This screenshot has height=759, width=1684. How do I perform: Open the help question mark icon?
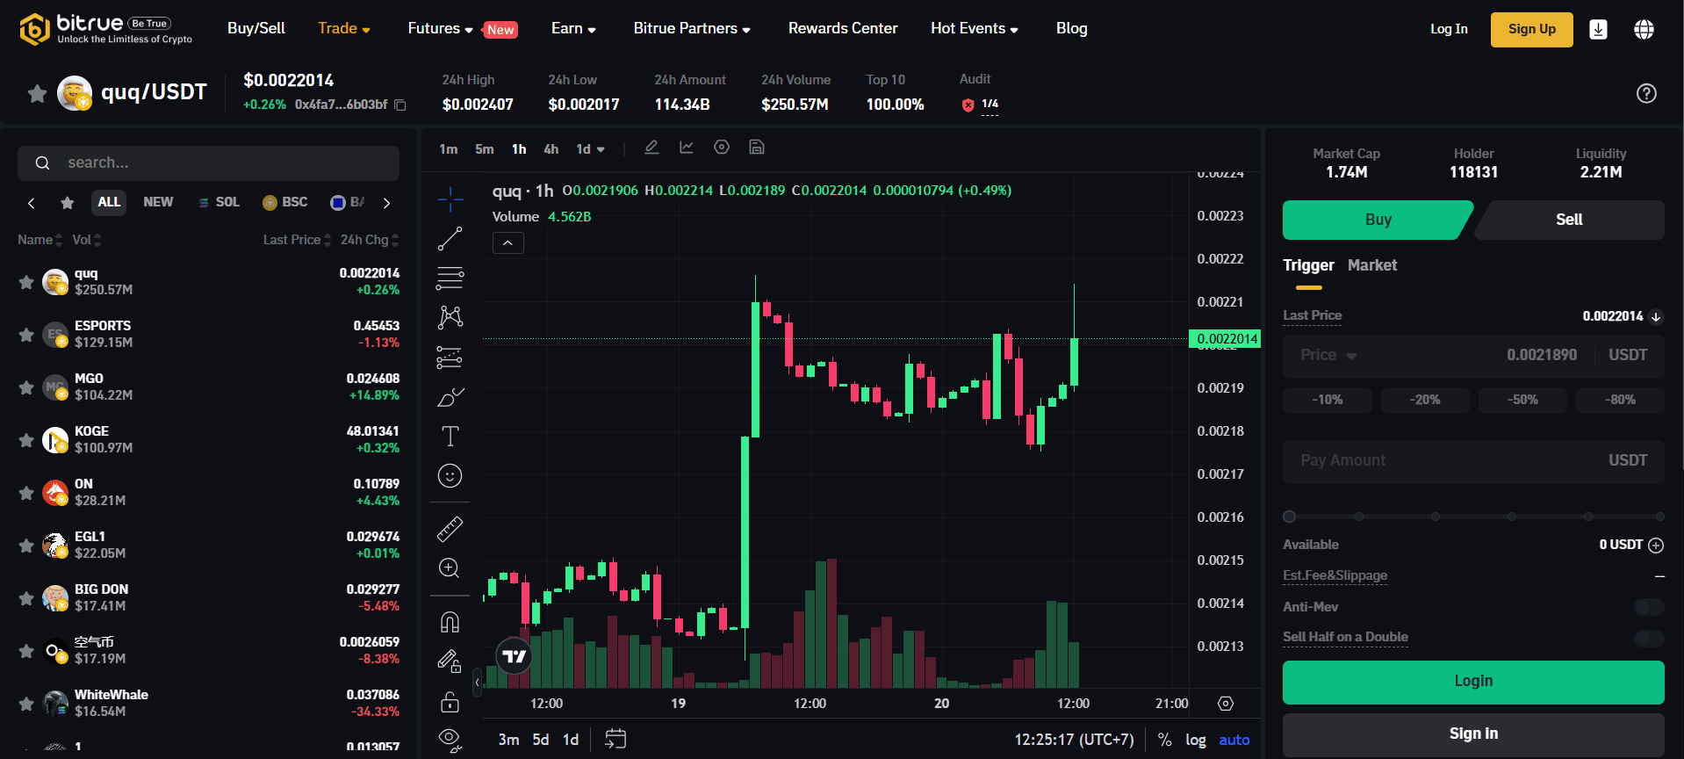(x=1646, y=93)
